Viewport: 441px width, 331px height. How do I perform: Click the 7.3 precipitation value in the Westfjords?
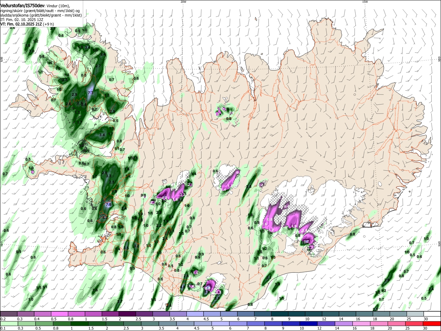91,93
